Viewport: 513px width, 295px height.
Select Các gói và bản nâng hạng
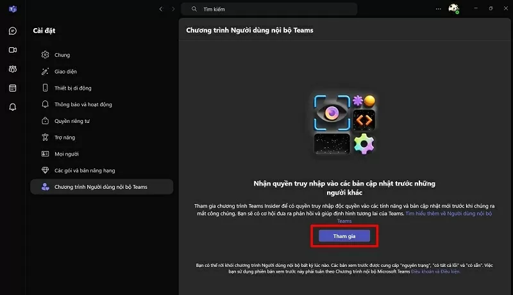pos(102,170)
